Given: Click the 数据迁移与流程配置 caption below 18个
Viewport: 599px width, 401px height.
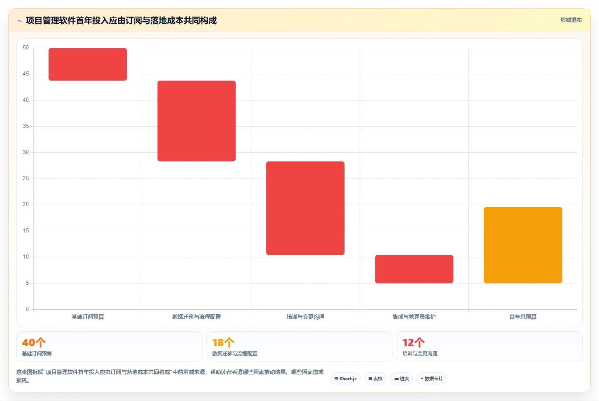Looking at the screenshot, I should point(235,354).
